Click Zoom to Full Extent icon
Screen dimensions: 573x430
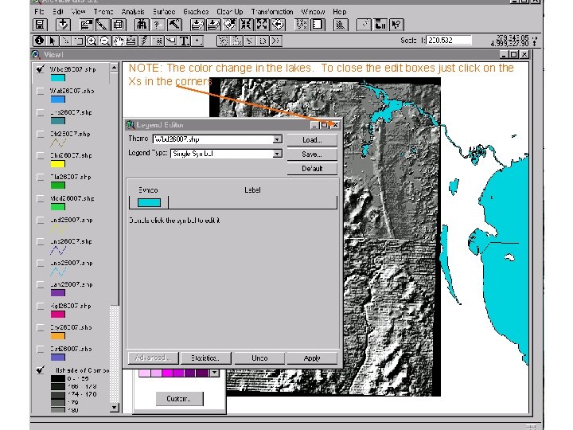pos(197,25)
